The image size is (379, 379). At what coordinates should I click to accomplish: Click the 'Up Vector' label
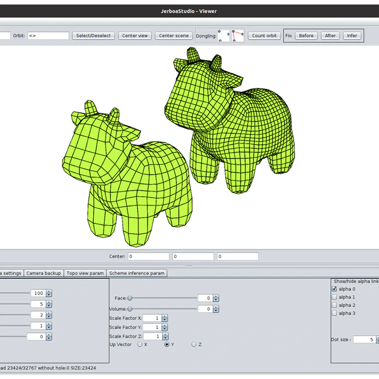click(x=120, y=344)
